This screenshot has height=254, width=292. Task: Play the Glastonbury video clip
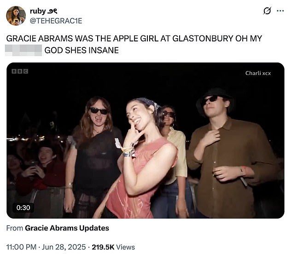pyautogui.click(x=146, y=140)
